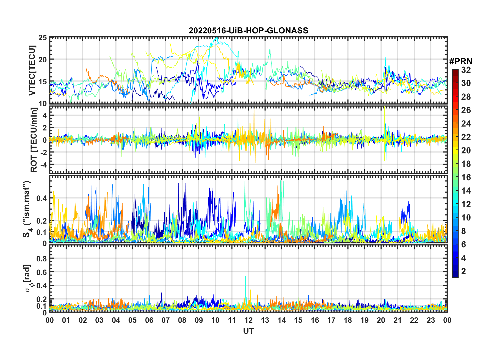Click the #PRN colorbar title
Image resolution: width=497 pixels, height=347 pixels.
[x=461, y=61]
